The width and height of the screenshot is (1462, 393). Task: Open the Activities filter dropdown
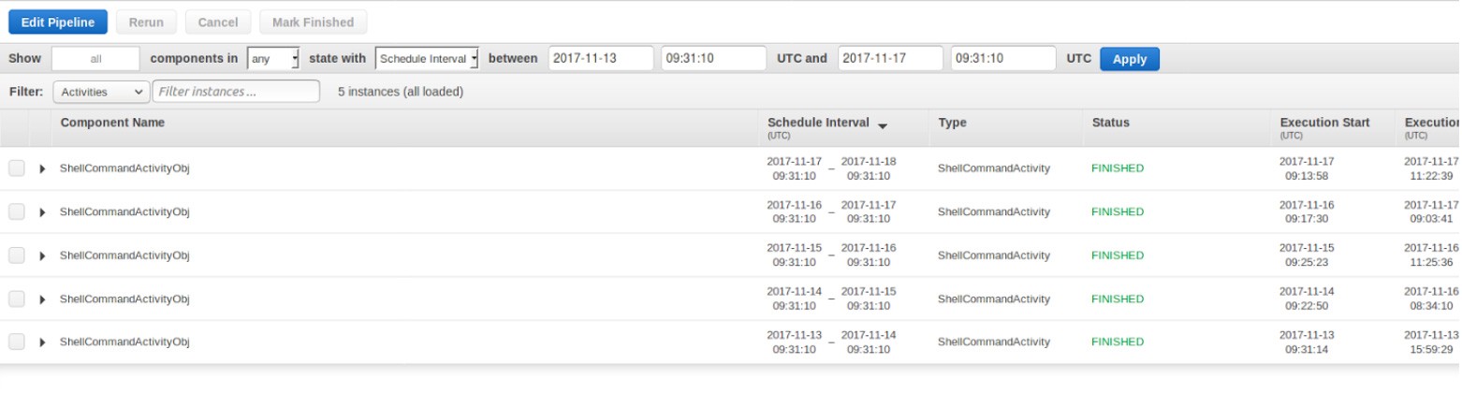[101, 92]
